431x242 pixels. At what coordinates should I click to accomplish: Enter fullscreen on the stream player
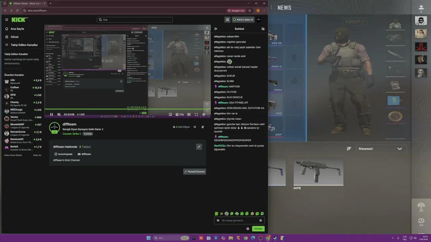pyautogui.click(x=196, y=115)
